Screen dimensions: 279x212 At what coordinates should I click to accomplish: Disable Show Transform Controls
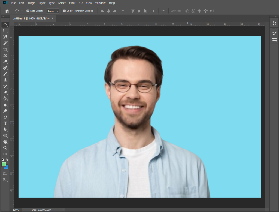tap(64, 11)
